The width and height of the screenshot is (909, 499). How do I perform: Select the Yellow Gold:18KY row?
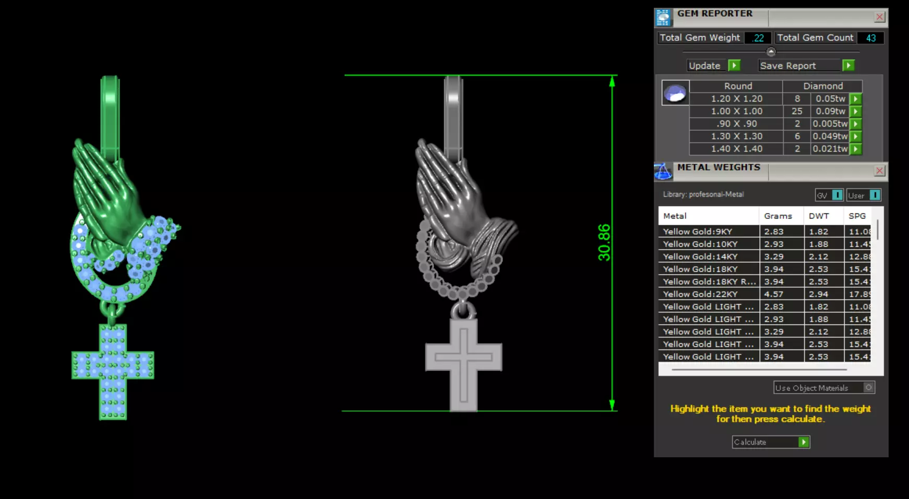click(764, 269)
